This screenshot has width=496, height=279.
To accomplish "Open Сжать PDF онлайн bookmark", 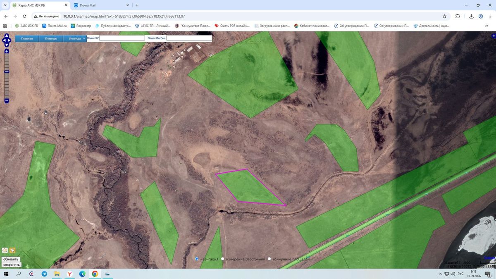I will coord(232,26).
